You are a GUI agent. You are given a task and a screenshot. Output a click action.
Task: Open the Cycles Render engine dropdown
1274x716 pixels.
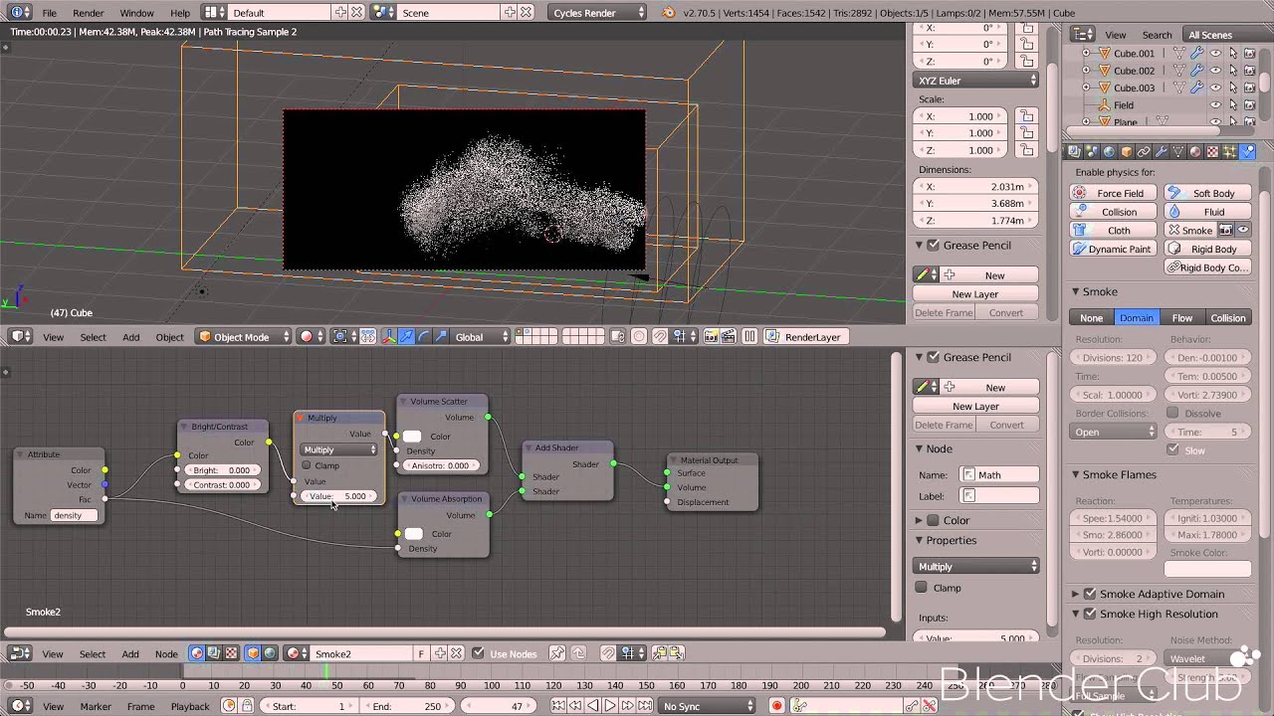pos(598,13)
